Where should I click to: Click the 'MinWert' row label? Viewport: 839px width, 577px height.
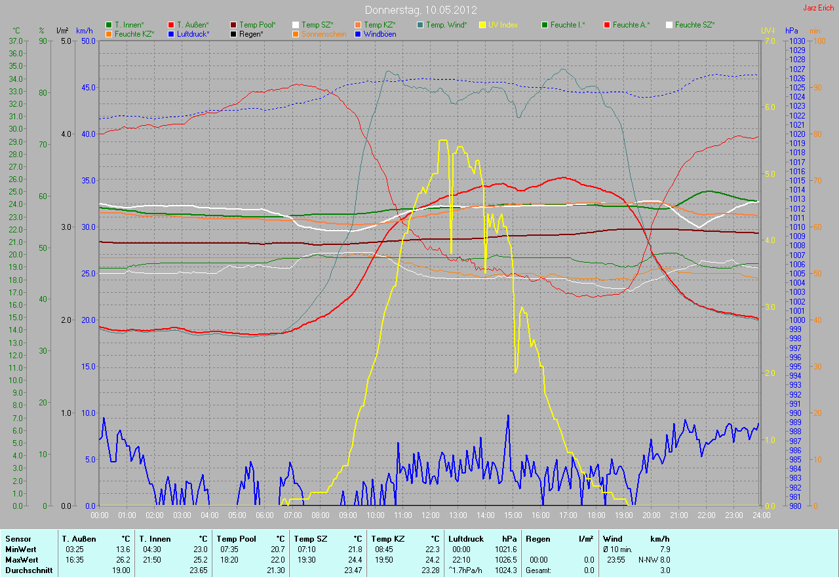pos(21,549)
